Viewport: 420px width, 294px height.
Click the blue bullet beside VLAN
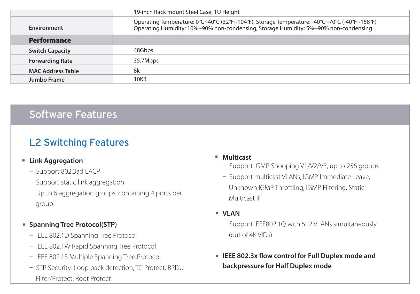pos(217,213)
